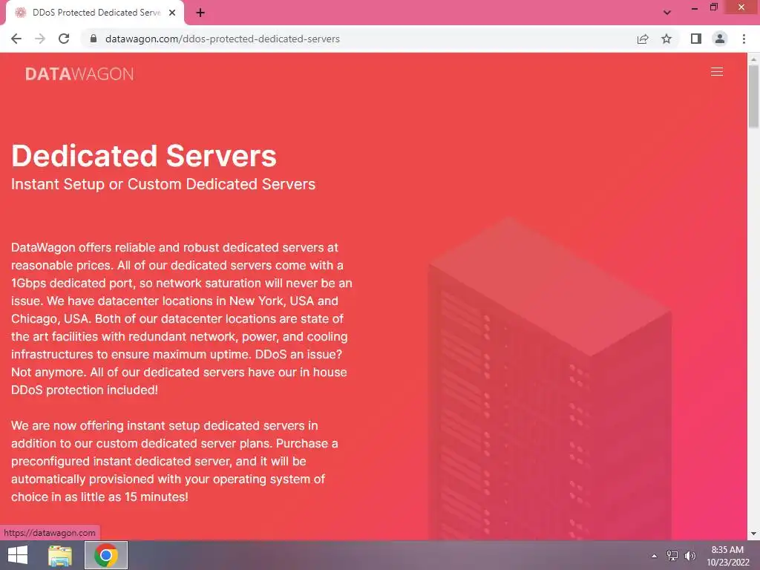Open the browser side panel icon
760x570 pixels.
point(696,39)
